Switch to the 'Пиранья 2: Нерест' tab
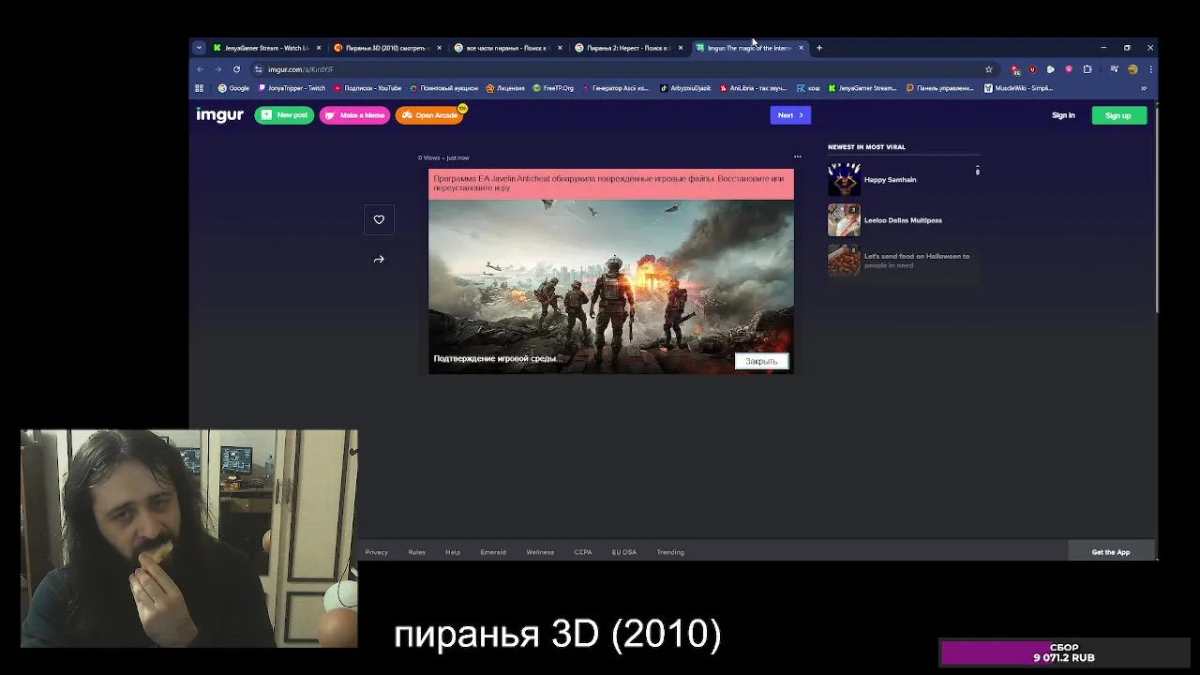 pos(627,48)
